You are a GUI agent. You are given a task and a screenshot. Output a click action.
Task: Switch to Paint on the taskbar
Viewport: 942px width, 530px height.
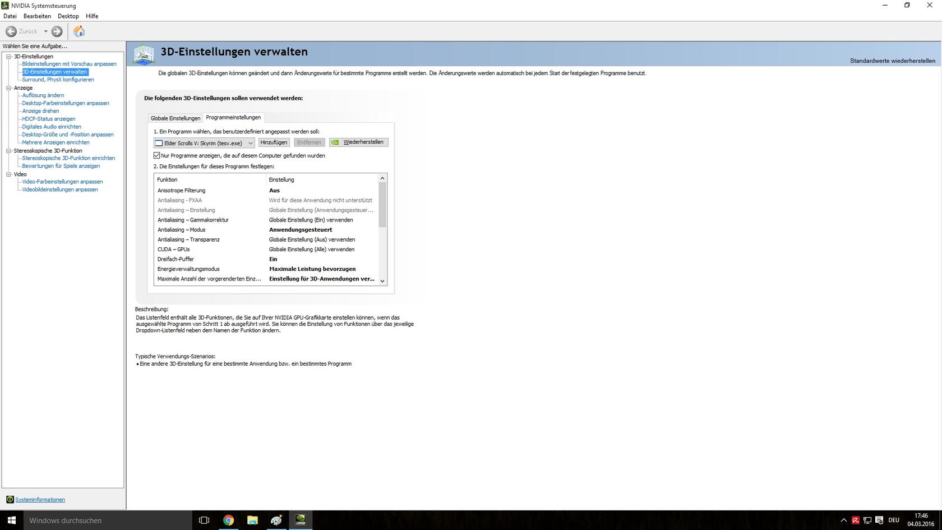pyautogui.click(x=276, y=520)
